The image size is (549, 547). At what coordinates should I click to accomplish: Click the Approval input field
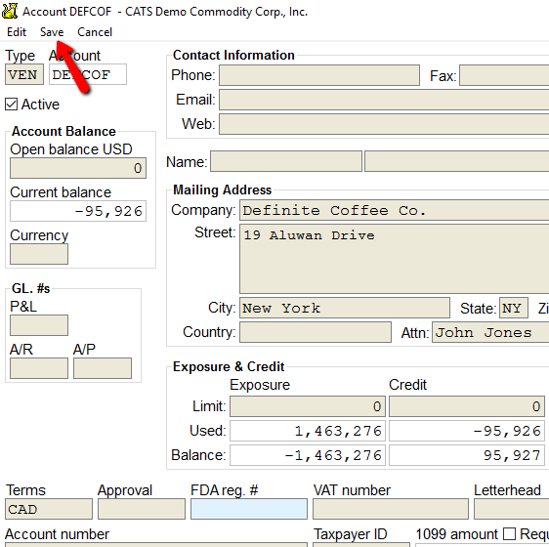click(142, 509)
